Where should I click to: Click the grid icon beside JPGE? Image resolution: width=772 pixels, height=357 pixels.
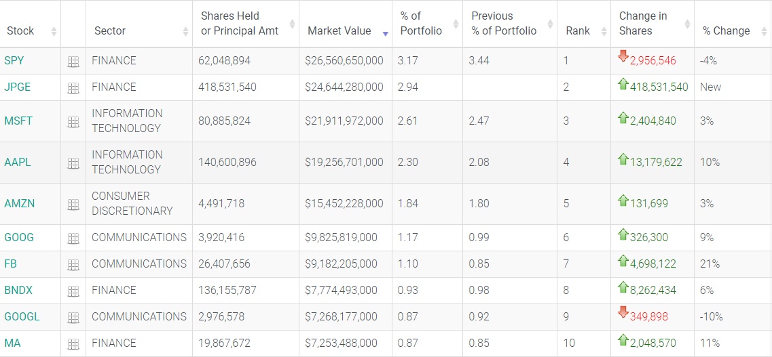point(73,88)
